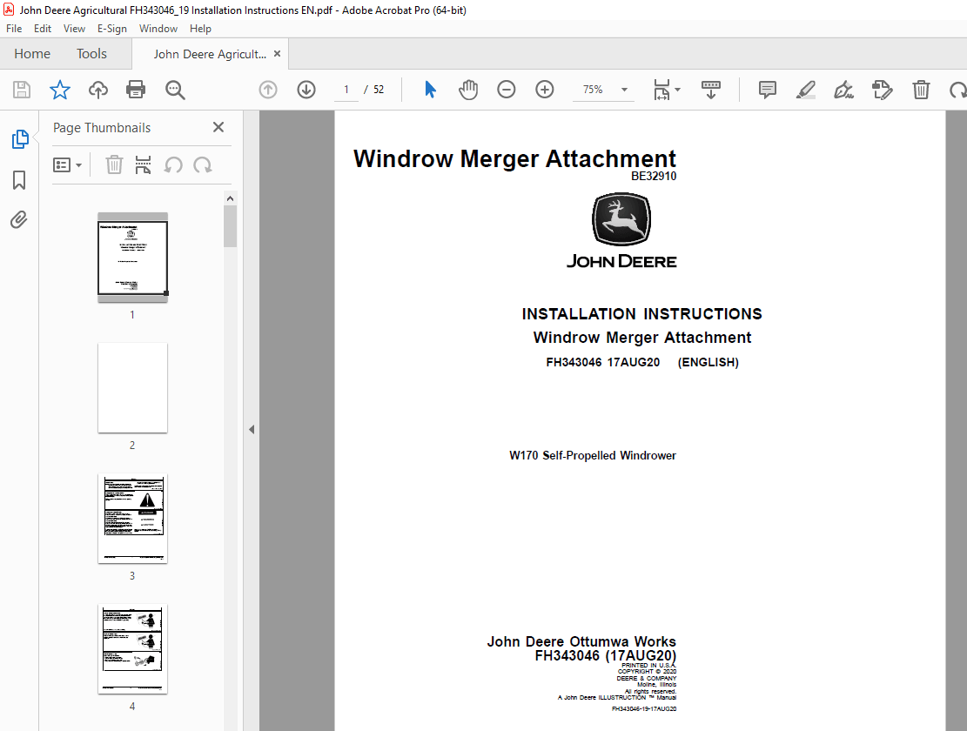Viewport: 967px width, 731px height.
Task: Open the E-Sign menu
Action: pos(111,29)
